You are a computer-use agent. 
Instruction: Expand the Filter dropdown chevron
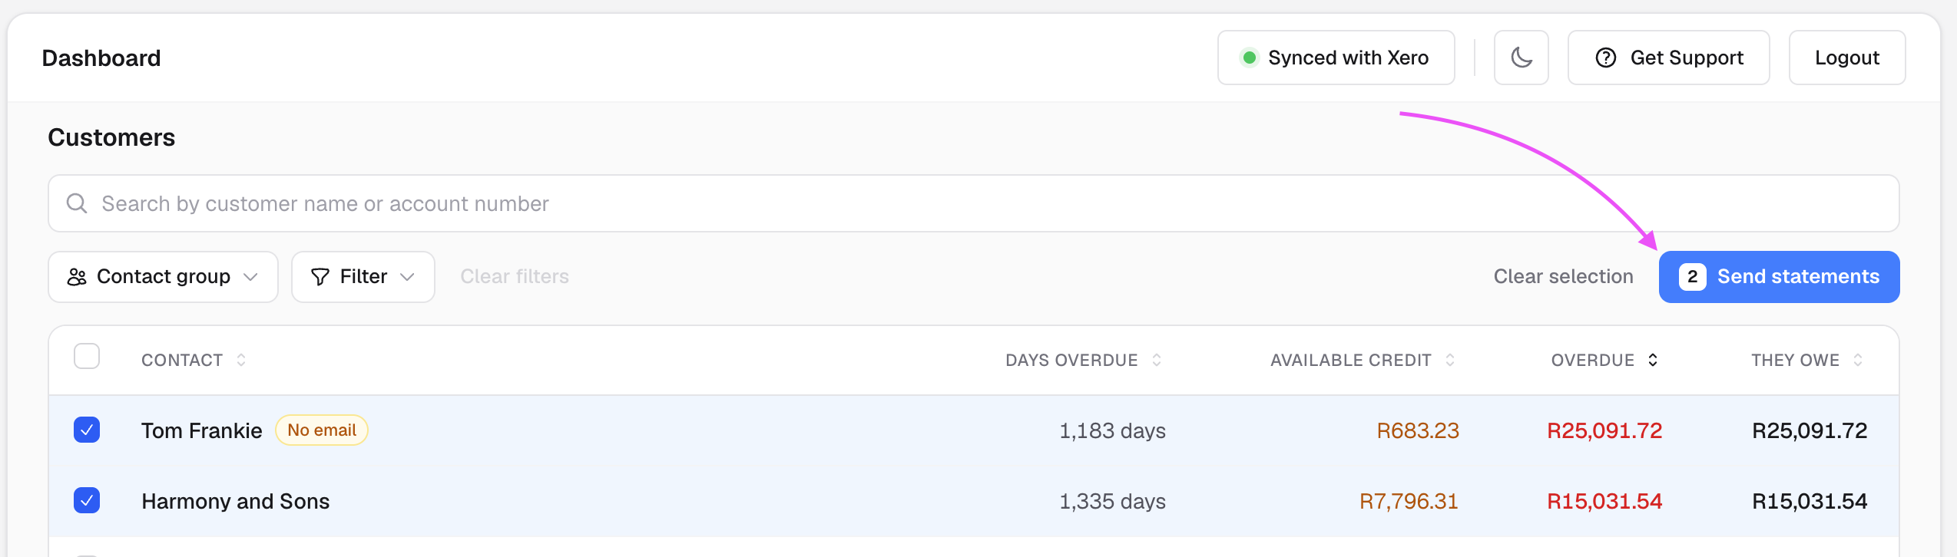tap(408, 277)
